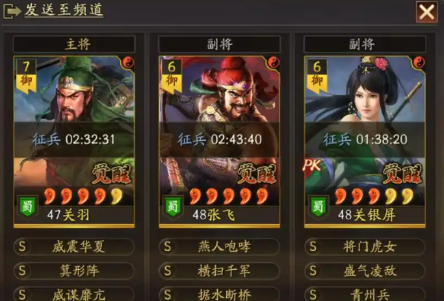Select the 盛气凌敌 skill slot
Screen dimensions: 444x301
click(x=365, y=271)
